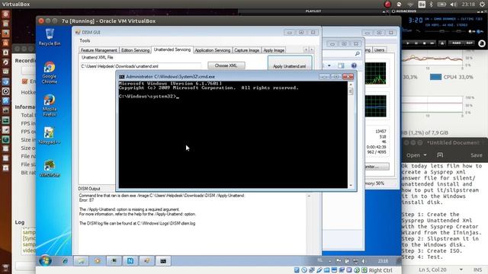Click the search magnifier in the background window
The width and height of the screenshot is (488, 274).
(358, 54)
